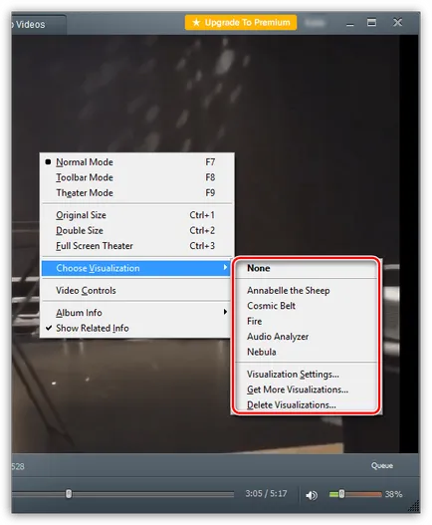Image resolution: width=432 pixels, height=525 pixels.
Task: Switch to Theater Mode
Action: tap(137, 193)
